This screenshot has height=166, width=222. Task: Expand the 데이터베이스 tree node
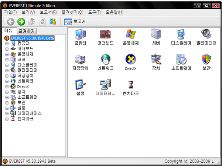(x=7, y=114)
